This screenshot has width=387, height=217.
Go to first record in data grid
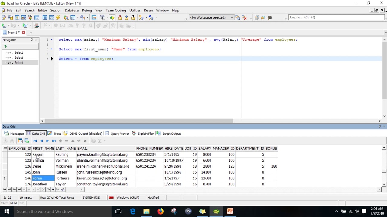pyautogui.click(x=35, y=141)
